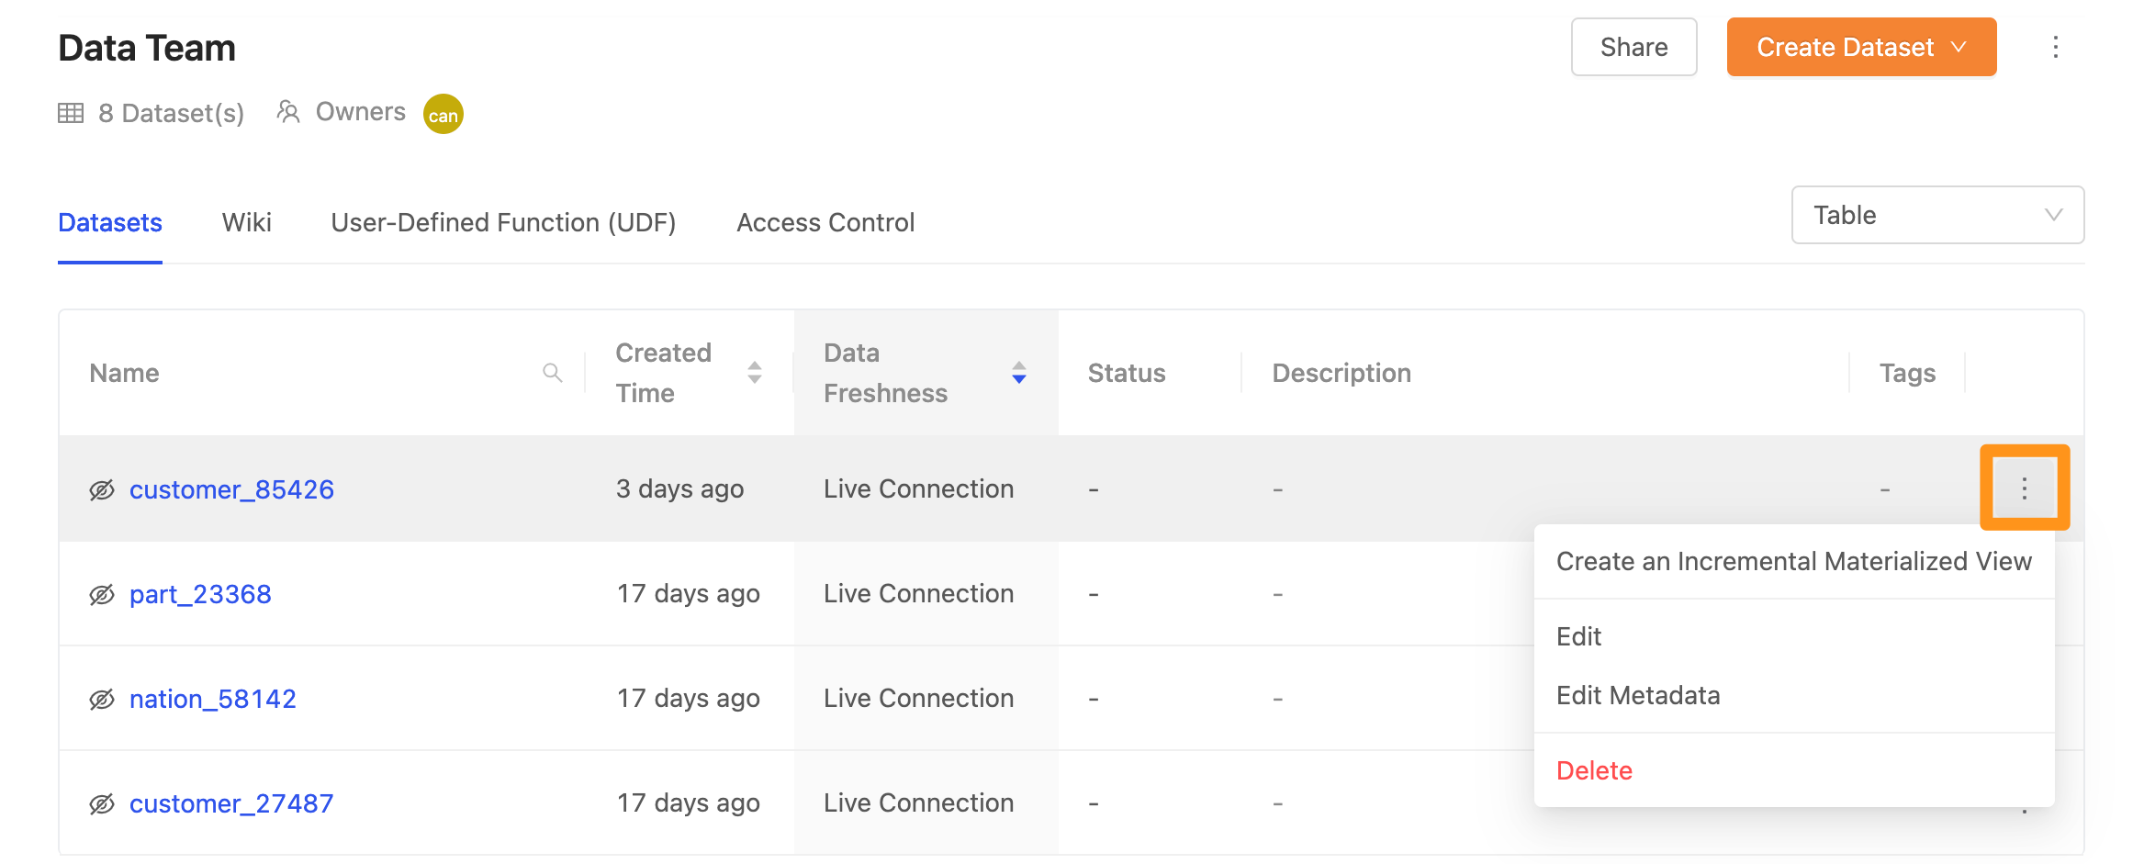Viewport: 2144px width, 864px height.
Task: Click the Name column header
Action: pyautogui.click(x=124, y=373)
